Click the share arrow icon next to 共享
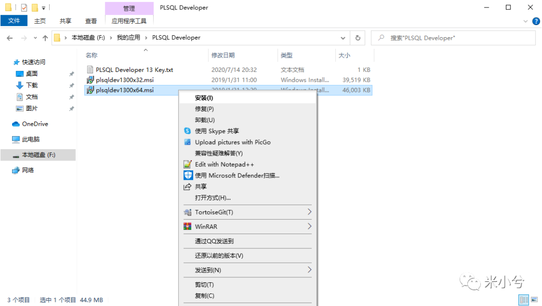The width and height of the screenshot is (542, 306). (x=187, y=186)
